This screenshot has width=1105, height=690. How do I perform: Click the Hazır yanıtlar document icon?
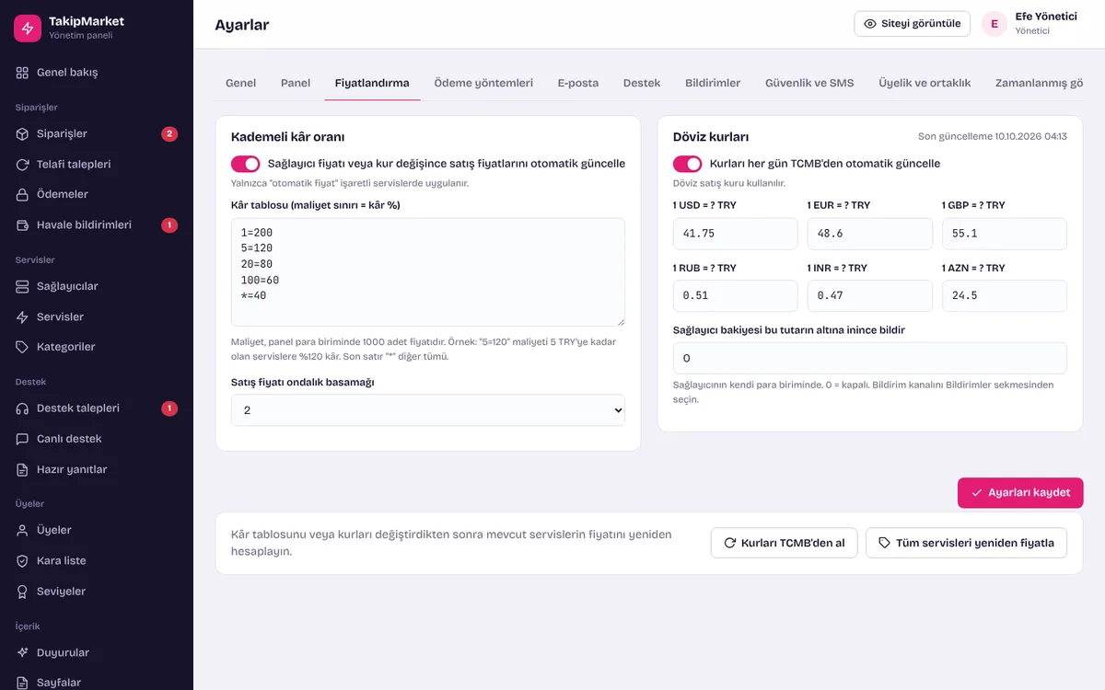point(23,470)
